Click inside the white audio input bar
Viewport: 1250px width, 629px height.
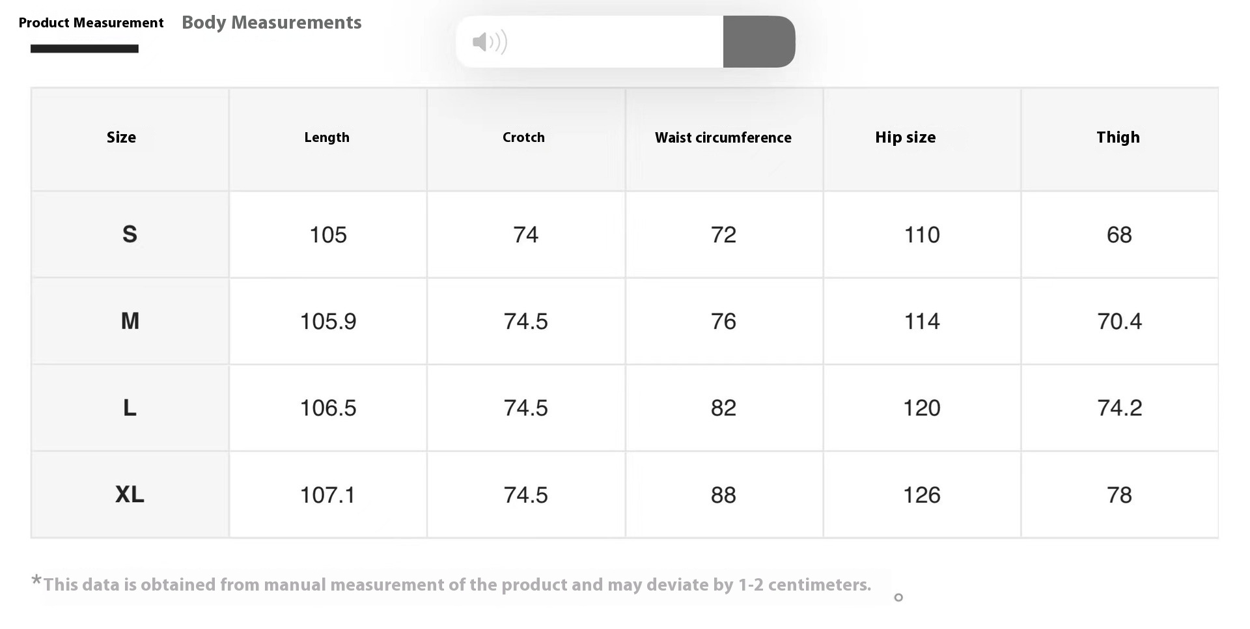[x=590, y=42]
